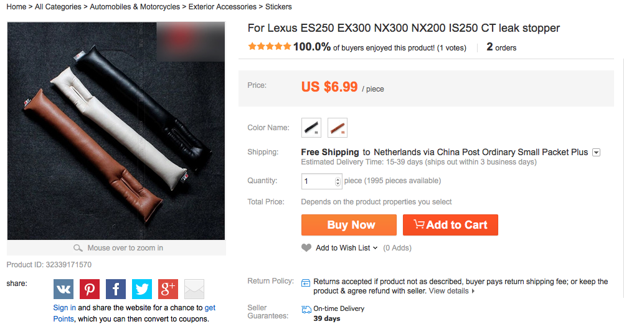Expand the Add to Wish List dropdown

[x=376, y=248]
